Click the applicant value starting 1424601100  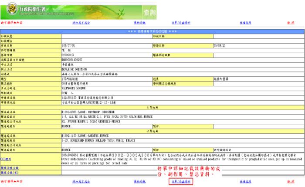[87, 98]
